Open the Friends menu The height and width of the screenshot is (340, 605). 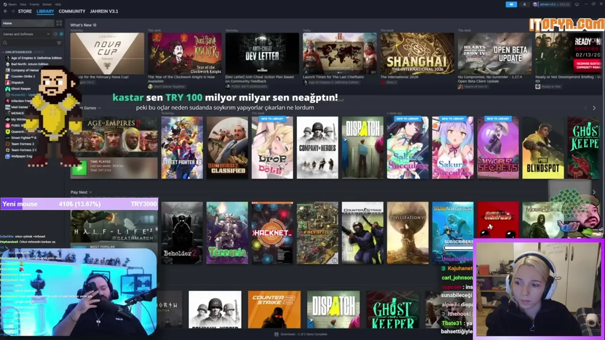35,4
